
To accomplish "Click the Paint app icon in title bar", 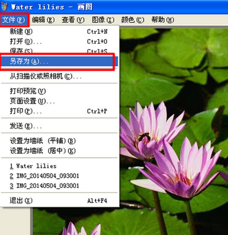I will pos(4,6).
